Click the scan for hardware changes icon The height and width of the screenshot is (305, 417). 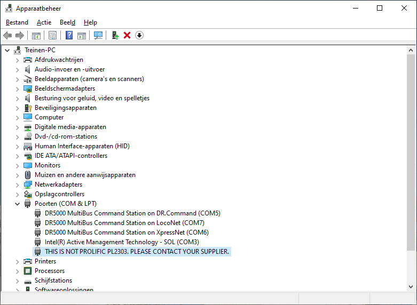[x=98, y=35]
